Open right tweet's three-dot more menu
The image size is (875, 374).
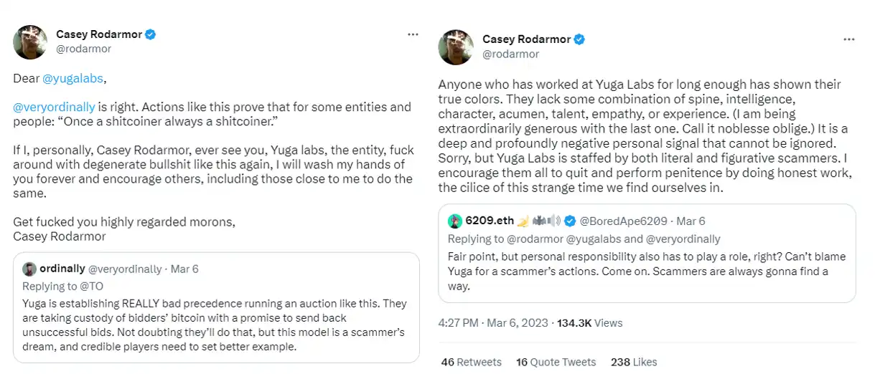849,39
